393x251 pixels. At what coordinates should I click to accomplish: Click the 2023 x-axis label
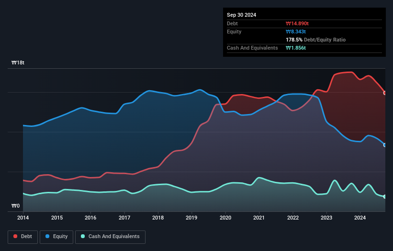coord(326,218)
